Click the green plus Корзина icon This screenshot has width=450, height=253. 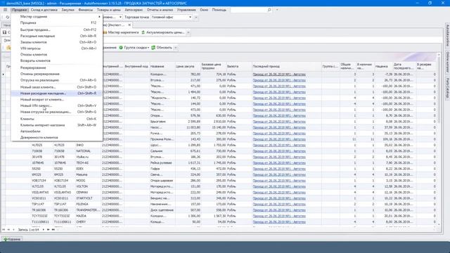pos(5,239)
